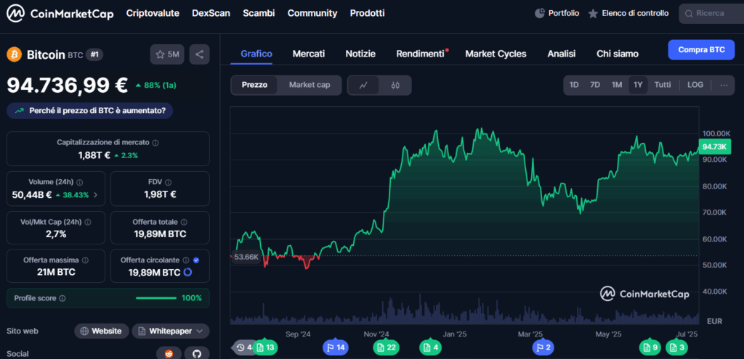Image resolution: width=744 pixels, height=359 pixels.
Task: Open the Prodotti menu
Action: point(367,13)
